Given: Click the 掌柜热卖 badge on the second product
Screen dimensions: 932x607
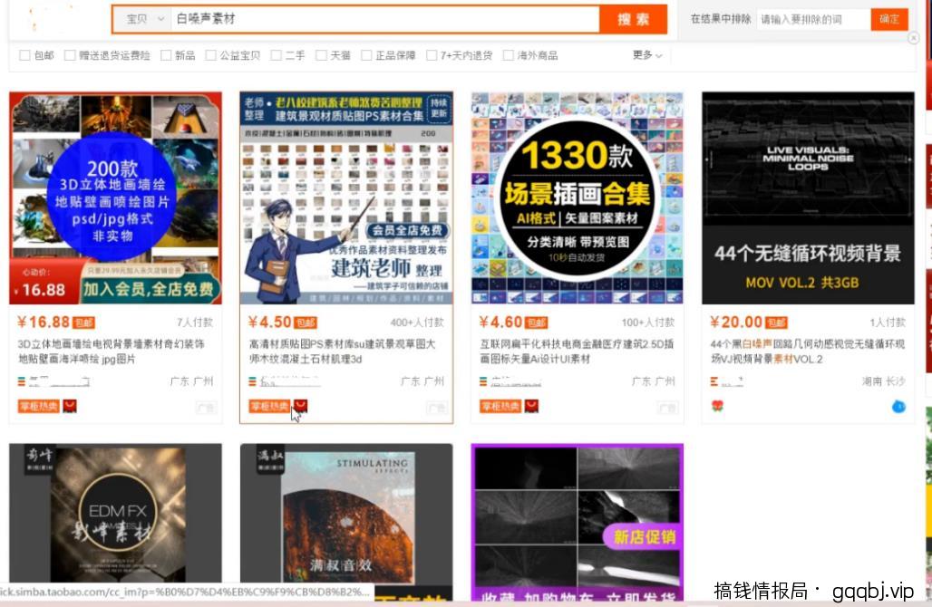Looking at the screenshot, I should 269,406.
